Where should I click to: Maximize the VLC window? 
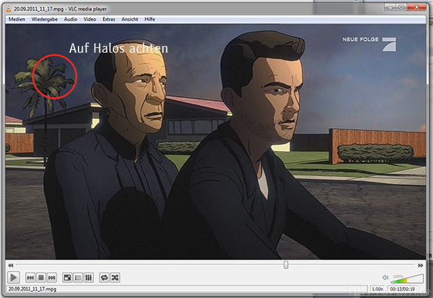pyautogui.click(x=401, y=7)
